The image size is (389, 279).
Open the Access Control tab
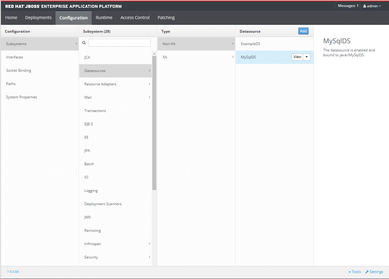(135, 18)
